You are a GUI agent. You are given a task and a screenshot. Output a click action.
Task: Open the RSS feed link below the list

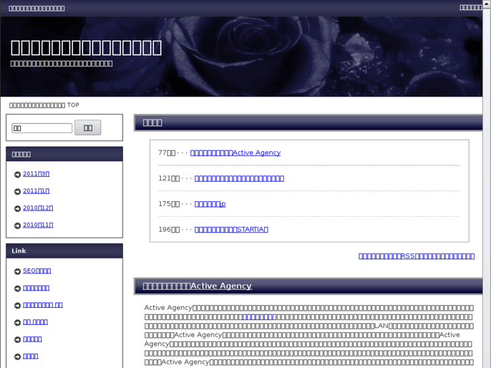tap(417, 256)
